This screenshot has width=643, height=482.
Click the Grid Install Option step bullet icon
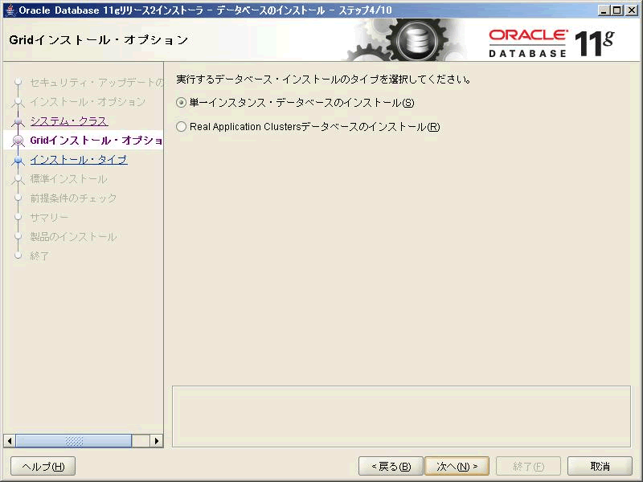18,141
